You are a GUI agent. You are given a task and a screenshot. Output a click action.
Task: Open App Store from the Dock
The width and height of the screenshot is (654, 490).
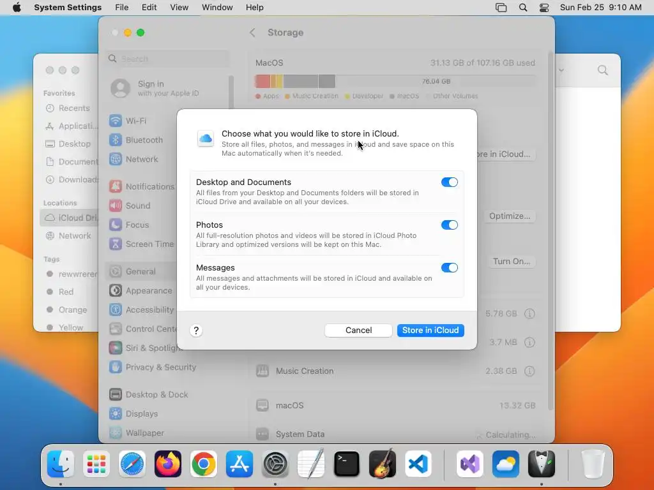pyautogui.click(x=240, y=464)
